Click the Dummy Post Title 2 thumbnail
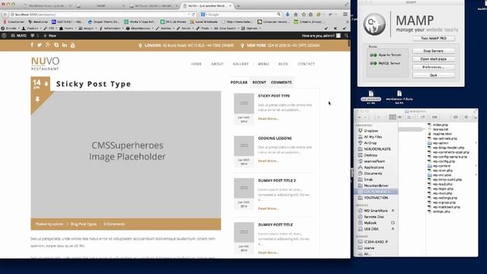Screen dimensions: 487x274 (x=243, y=188)
